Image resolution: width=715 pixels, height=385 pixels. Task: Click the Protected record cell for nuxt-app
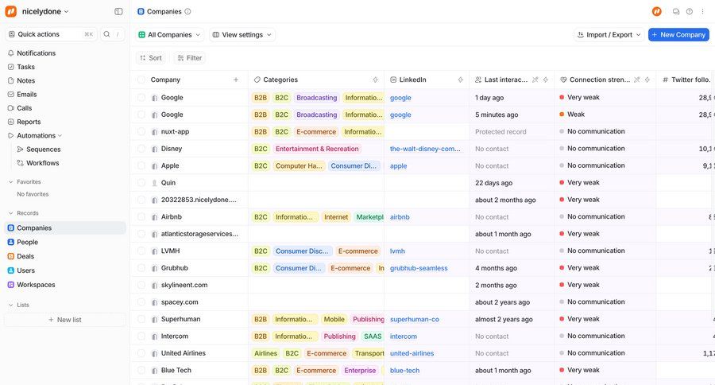coord(512,131)
